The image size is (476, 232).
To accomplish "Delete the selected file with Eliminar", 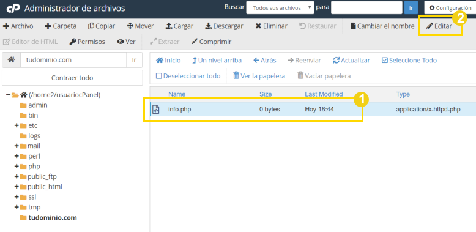I will 272,26.
